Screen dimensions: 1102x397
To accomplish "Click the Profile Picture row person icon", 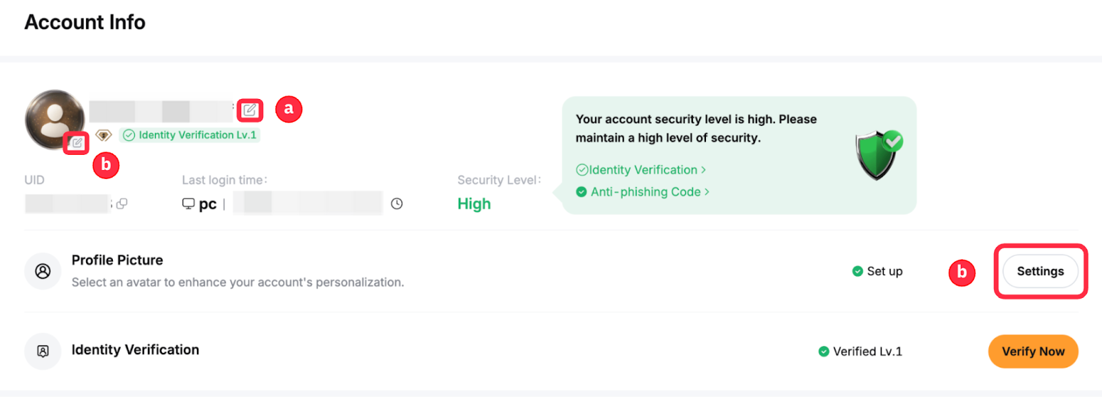I will point(43,271).
